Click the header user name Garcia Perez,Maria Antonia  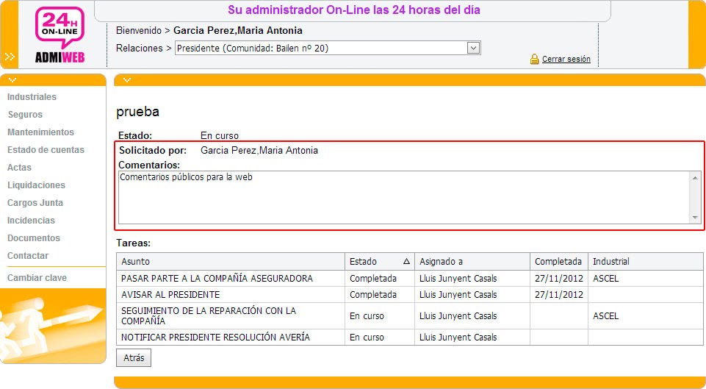(x=238, y=31)
